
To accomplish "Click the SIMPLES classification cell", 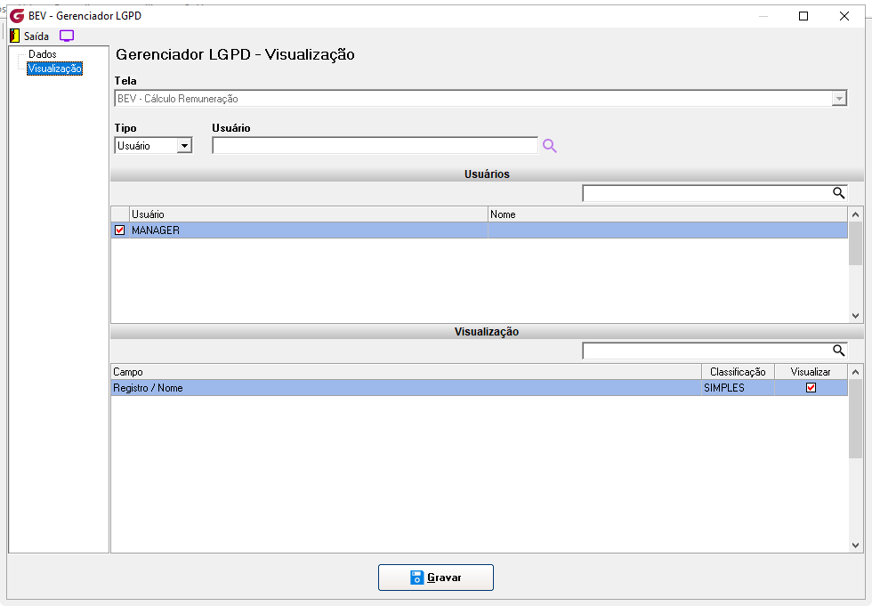I will pos(738,388).
